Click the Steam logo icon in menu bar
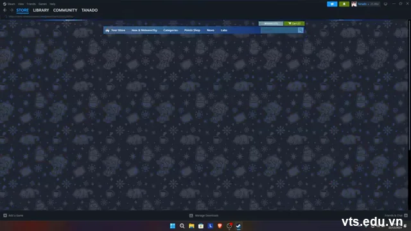Viewport: 411px width, 231px height. pos(4,4)
